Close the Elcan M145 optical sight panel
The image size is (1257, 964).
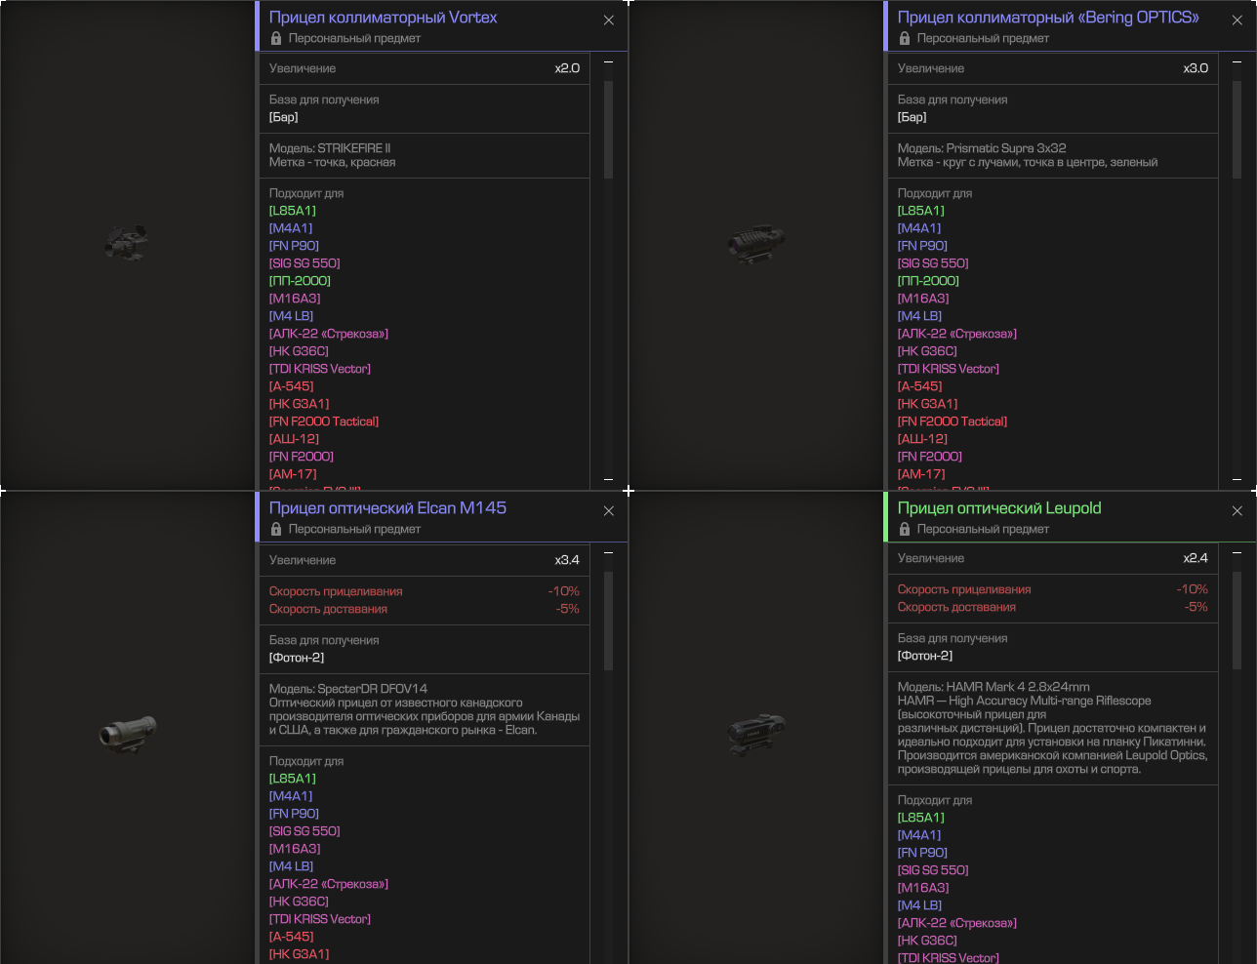pos(609,511)
